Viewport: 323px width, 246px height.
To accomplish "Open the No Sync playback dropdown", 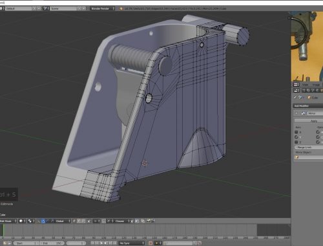I will tap(132, 243).
